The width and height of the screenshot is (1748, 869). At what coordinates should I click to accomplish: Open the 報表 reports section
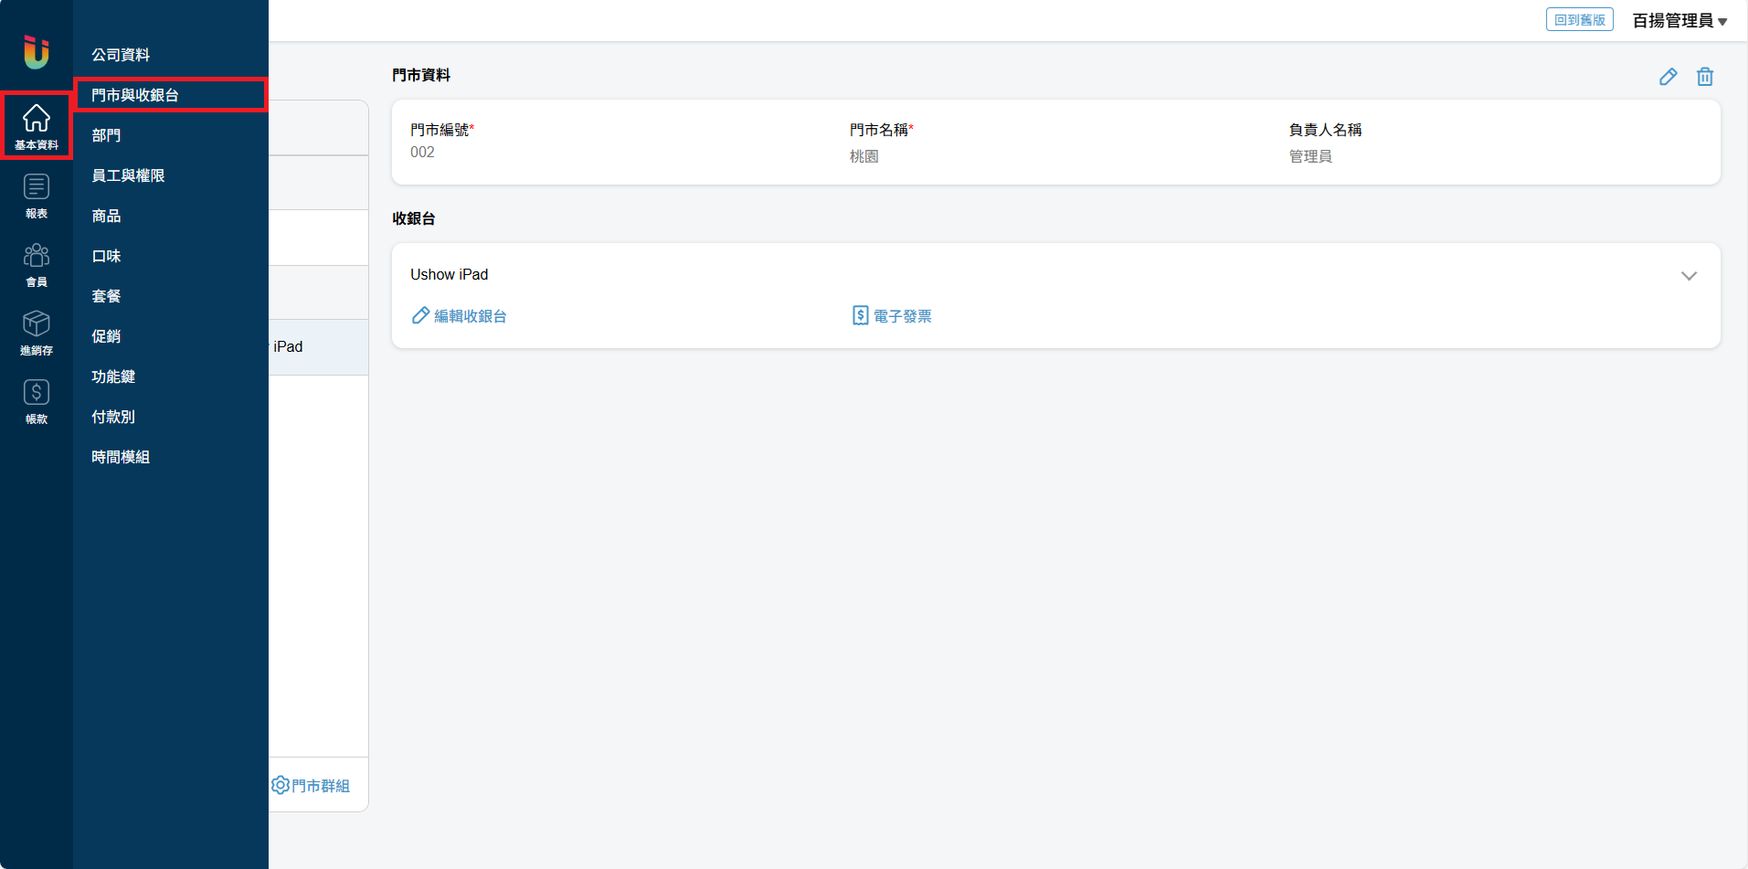36,196
